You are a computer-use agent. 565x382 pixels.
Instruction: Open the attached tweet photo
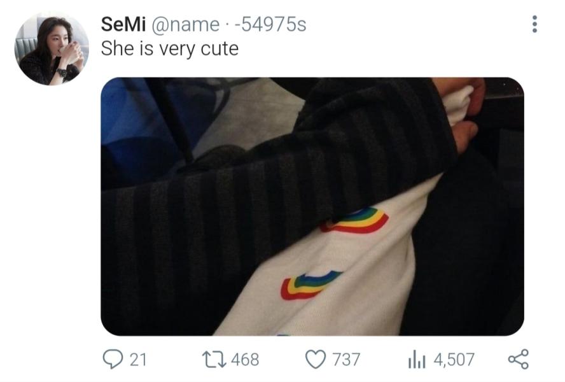coord(312,206)
